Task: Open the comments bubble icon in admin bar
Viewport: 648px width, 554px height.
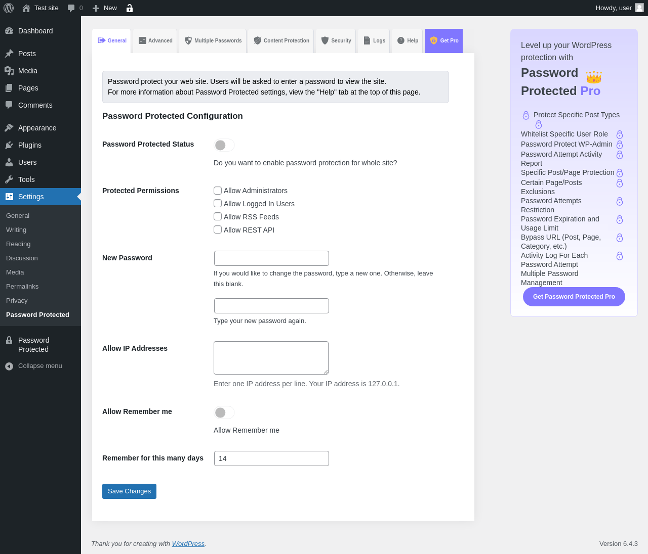Action: click(71, 8)
